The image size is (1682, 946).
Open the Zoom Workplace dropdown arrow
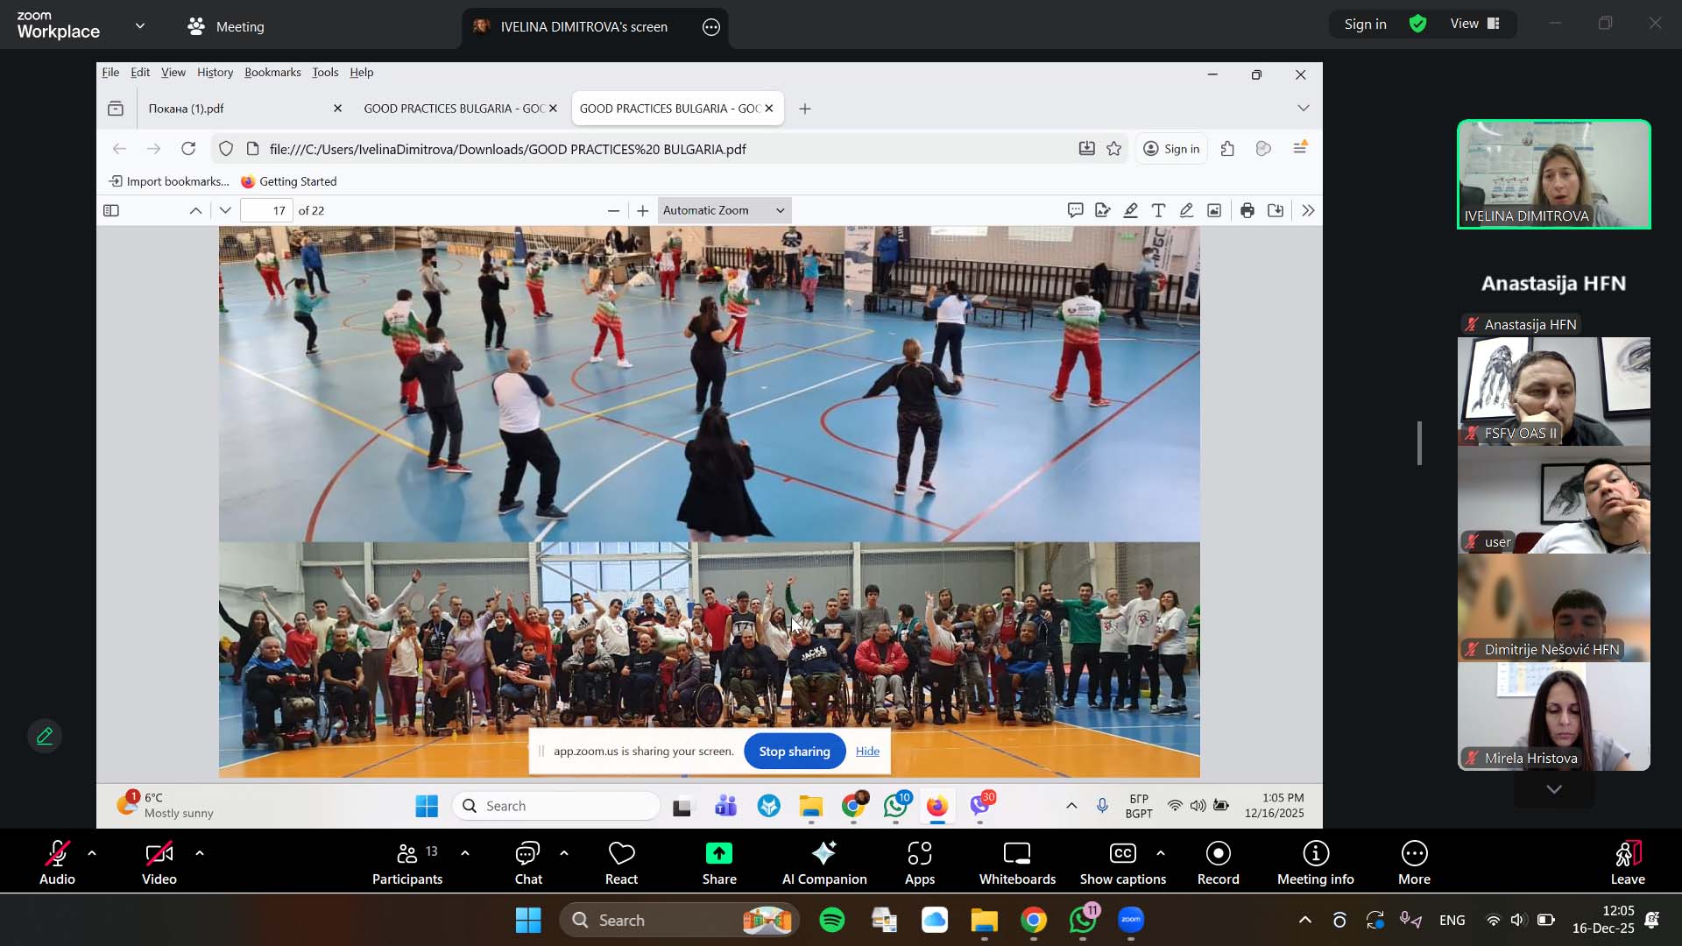pos(140,25)
